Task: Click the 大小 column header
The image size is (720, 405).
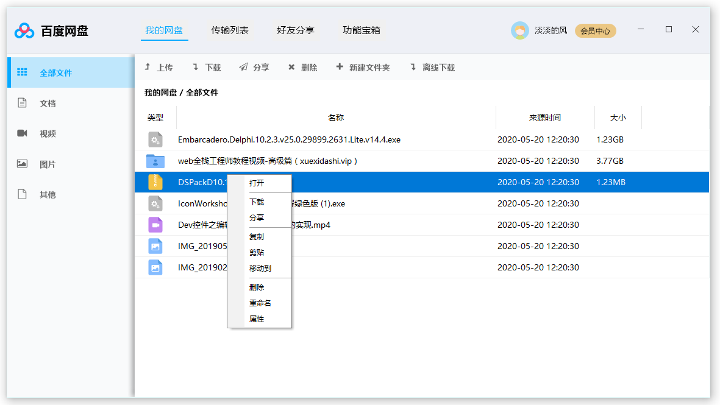Action: (x=618, y=118)
